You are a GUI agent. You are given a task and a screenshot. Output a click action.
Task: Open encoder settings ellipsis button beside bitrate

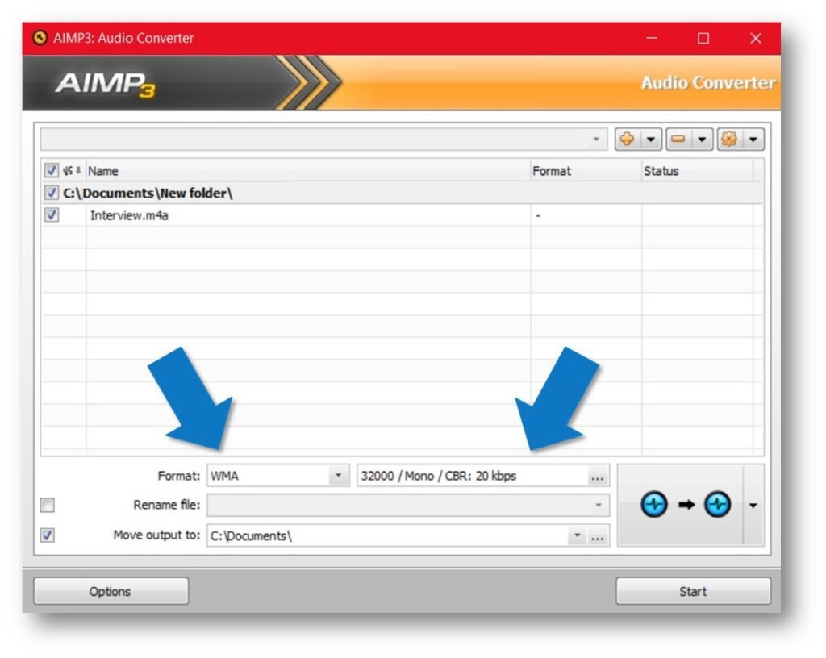pyautogui.click(x=598, y=477)
